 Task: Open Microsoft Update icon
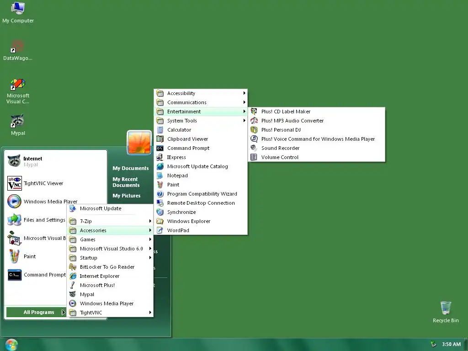coord(73,208)
